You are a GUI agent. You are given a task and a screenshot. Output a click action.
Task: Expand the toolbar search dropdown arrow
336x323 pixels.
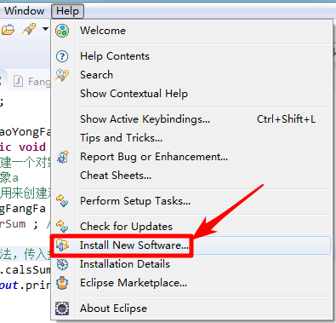pyautogui.click(x=45, y=29)
